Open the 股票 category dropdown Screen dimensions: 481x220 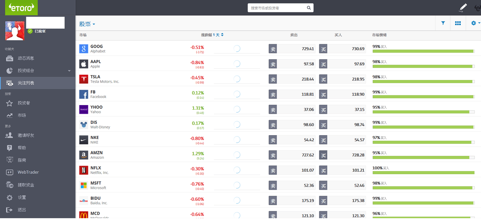click(x=87, y=24)
